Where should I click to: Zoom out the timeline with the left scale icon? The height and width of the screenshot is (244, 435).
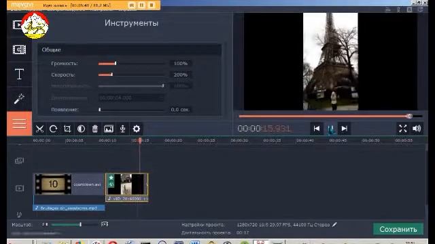click(x=45, y=224)
